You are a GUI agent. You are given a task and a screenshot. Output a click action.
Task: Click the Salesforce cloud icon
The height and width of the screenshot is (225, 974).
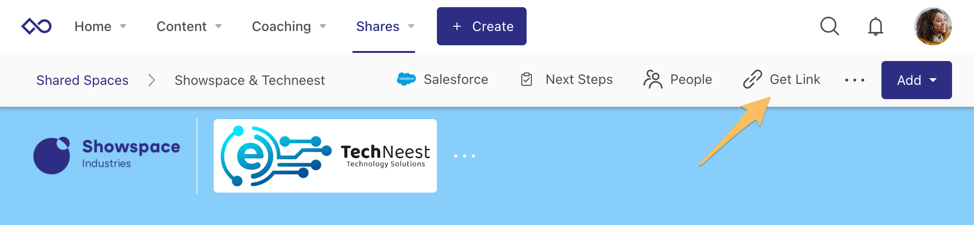point(406,79)
